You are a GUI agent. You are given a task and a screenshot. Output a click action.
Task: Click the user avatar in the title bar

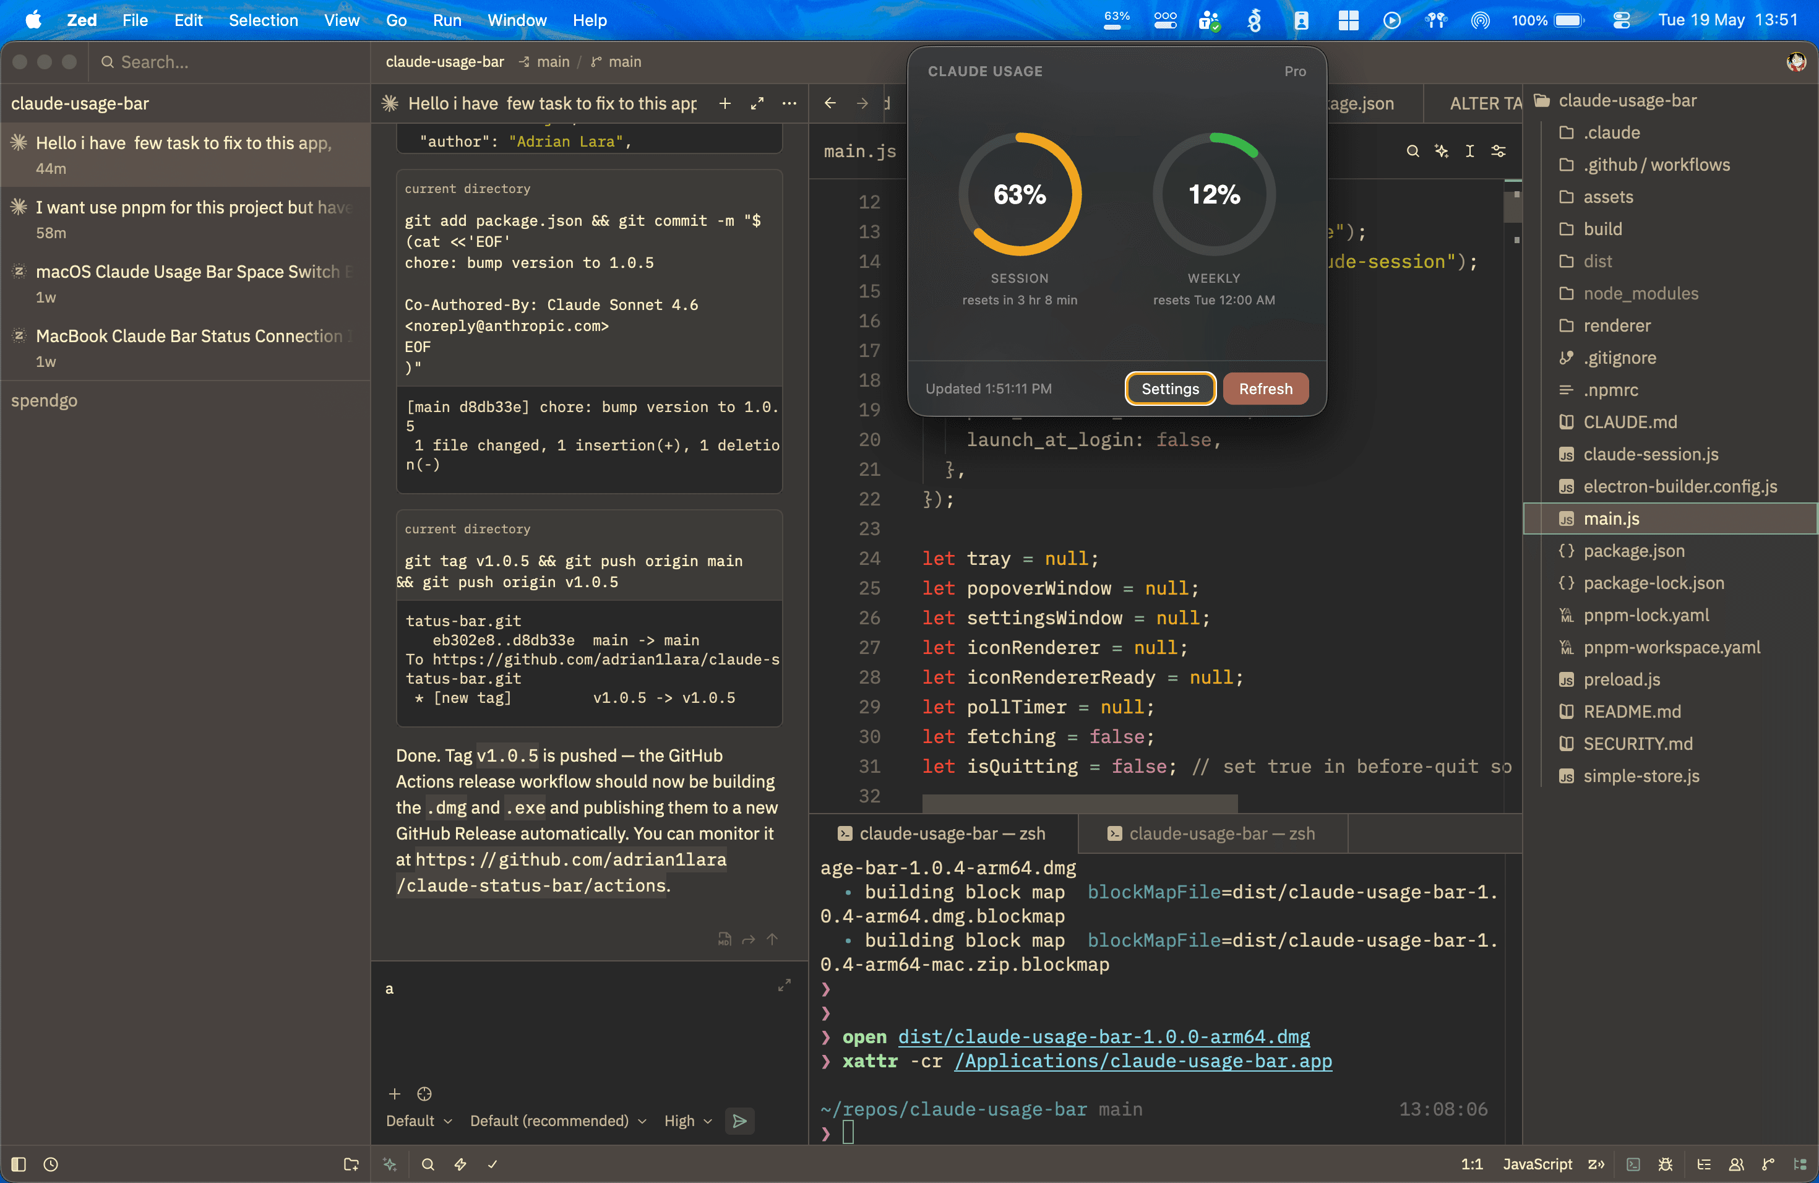coord(1796,62)
